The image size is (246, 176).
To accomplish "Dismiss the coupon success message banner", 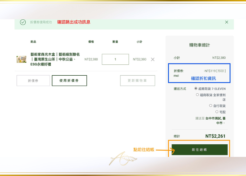I will 227,22.
